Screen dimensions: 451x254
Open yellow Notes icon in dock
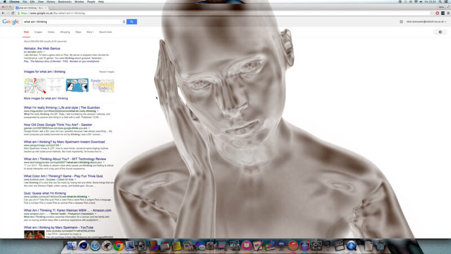(x=176, y=246)
